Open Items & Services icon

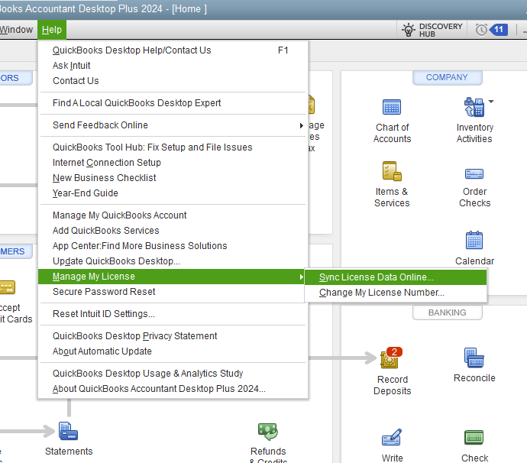392,171
